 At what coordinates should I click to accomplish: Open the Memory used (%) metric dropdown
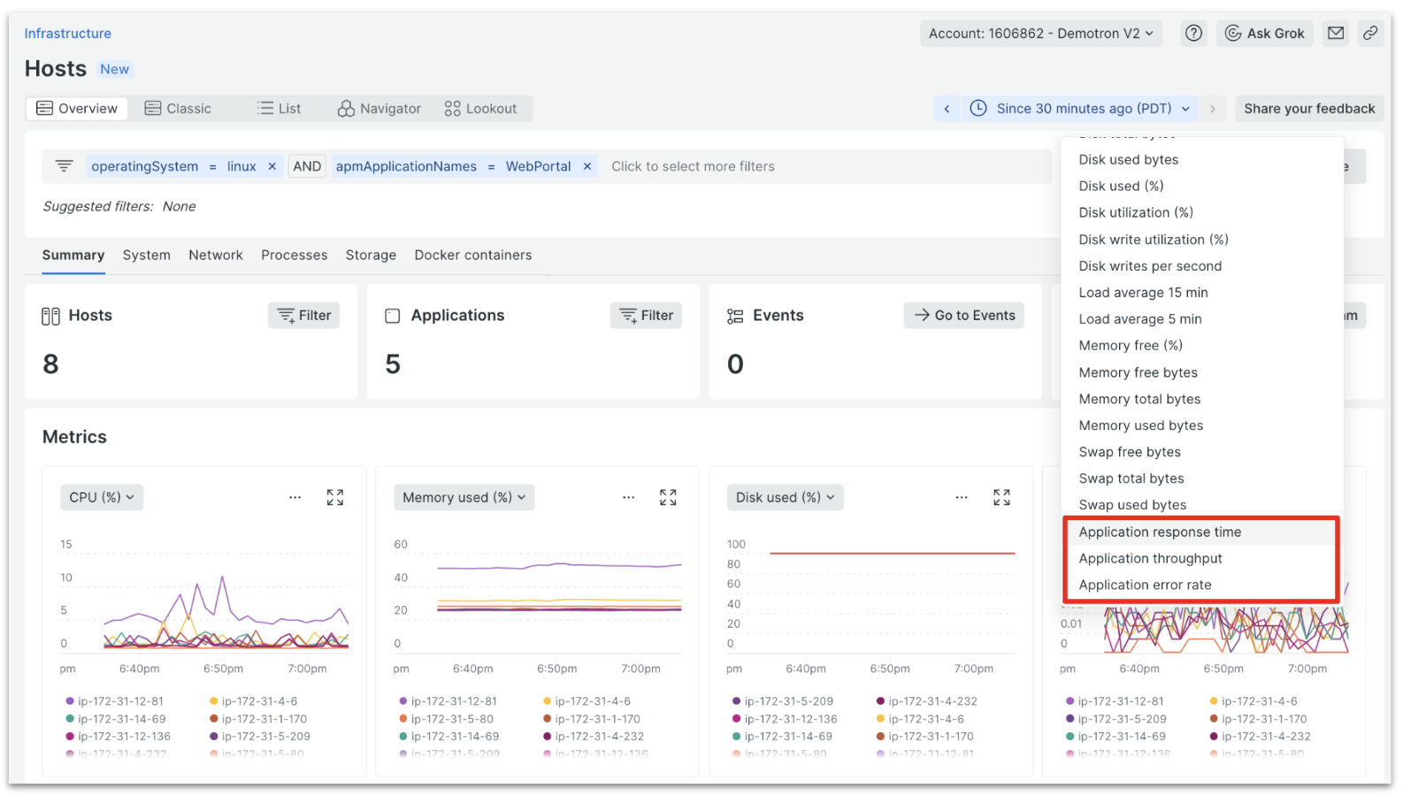pyautogui.click(x=464, y=498)
